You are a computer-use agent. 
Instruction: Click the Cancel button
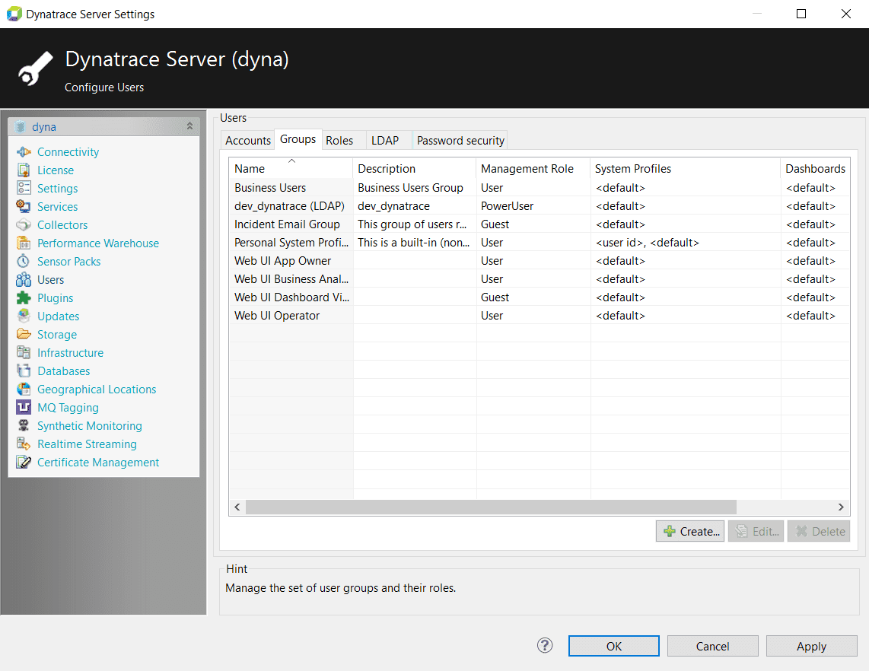(713, 646)
